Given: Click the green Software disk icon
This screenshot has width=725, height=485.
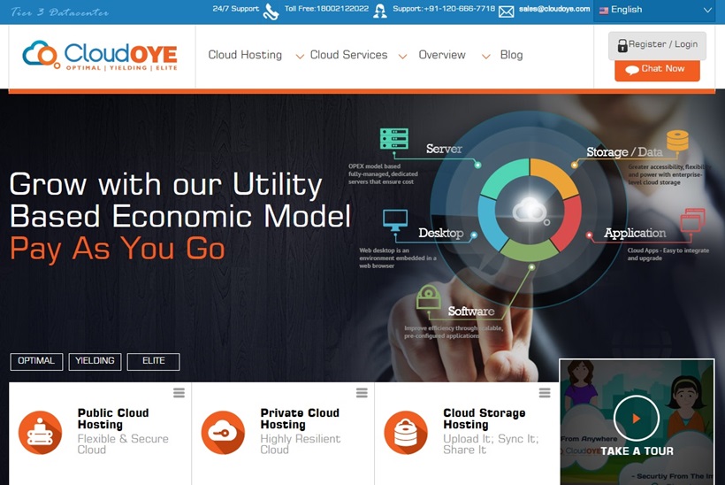Looking at the screenshot, I should pyautogui.click(x=429, y=296).
